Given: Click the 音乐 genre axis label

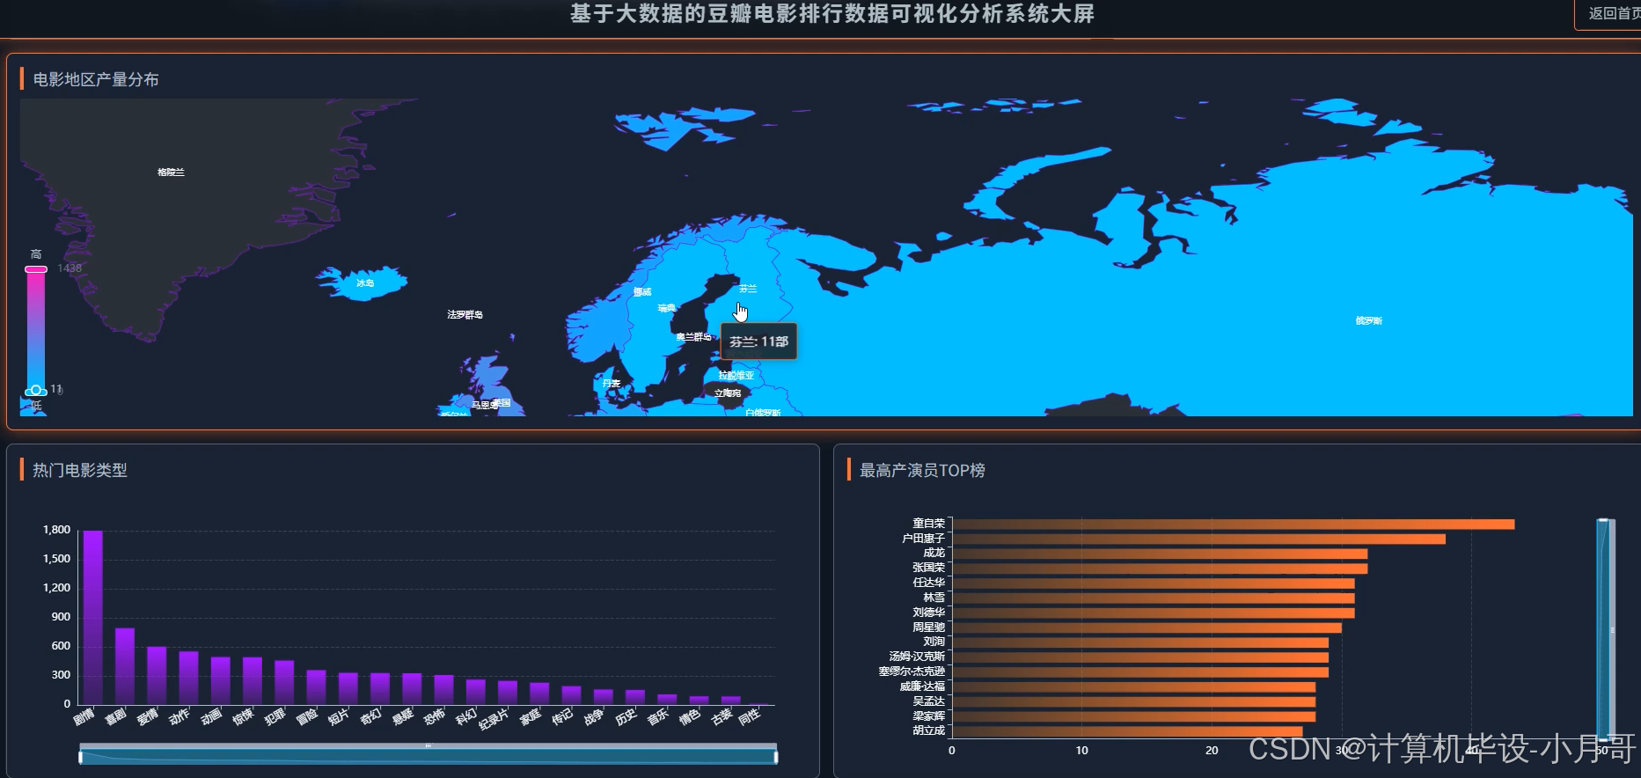Looking at the screenshot, I should click(x=657, y=716).
